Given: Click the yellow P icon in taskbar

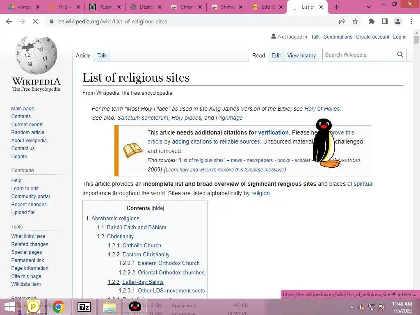Looking at the screenshot, I should [x=33, y=307].
